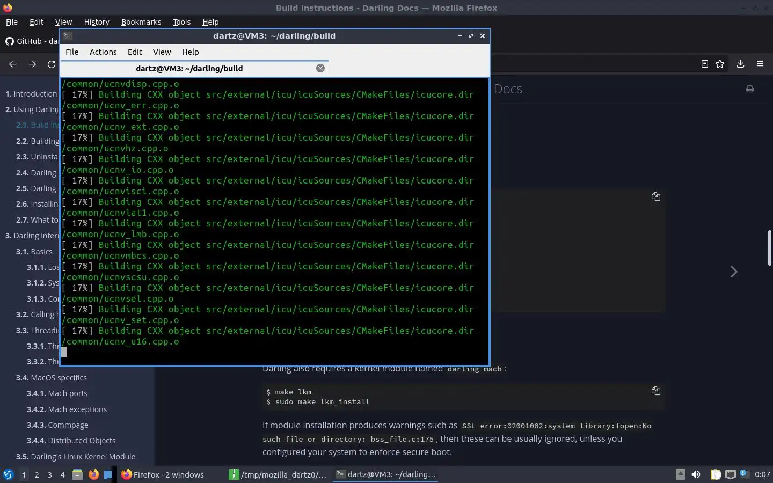This screenshot has width=773, height=483.
Task: Switch to virtual desktop 4
Action: pos(63,475)
